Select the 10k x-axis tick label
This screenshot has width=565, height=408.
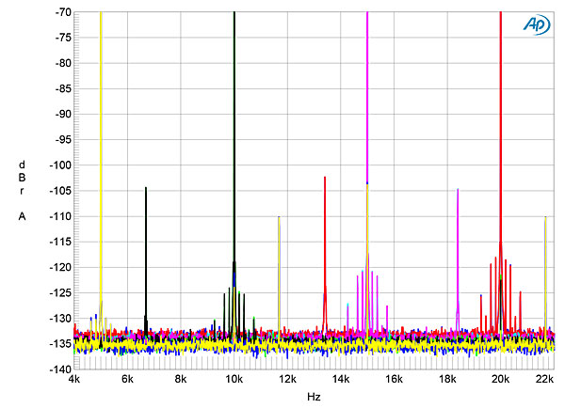(234, 380)
